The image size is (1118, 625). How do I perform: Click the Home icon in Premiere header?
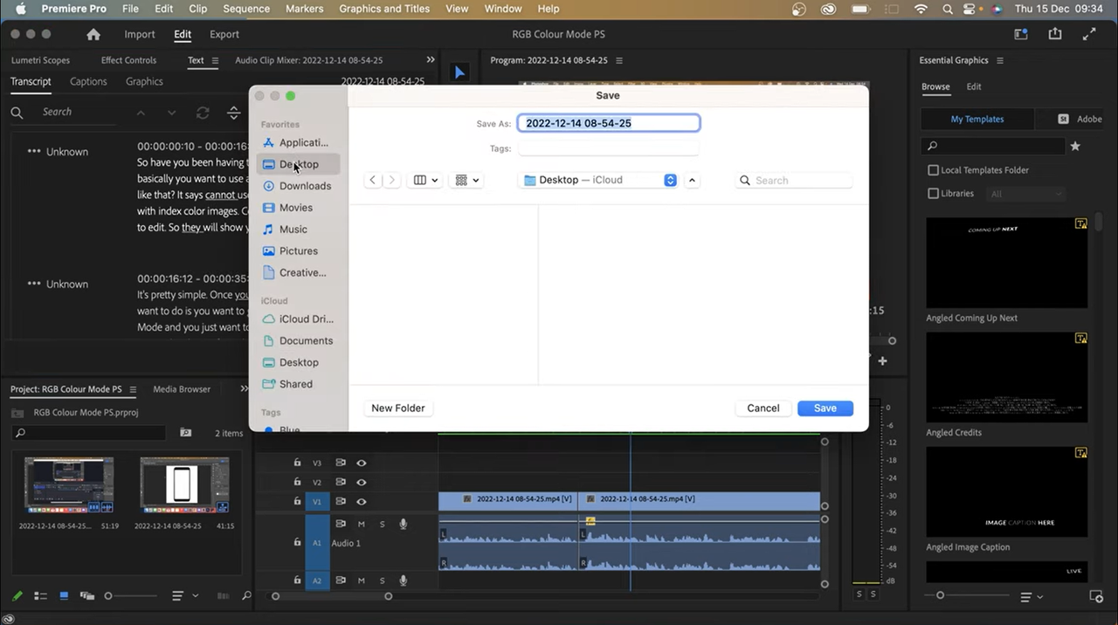click(93, 34)
